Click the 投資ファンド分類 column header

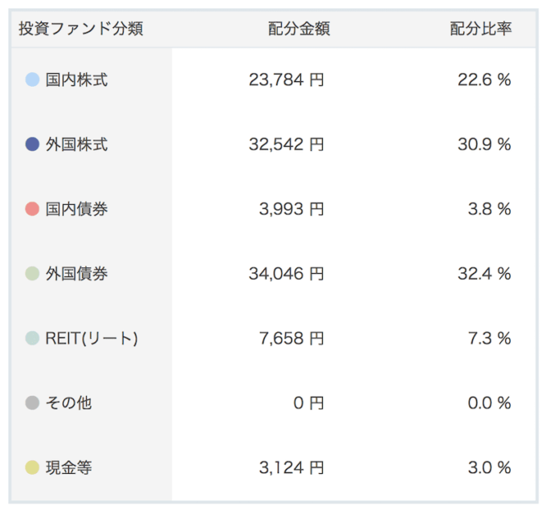click(x=81, y=29)
